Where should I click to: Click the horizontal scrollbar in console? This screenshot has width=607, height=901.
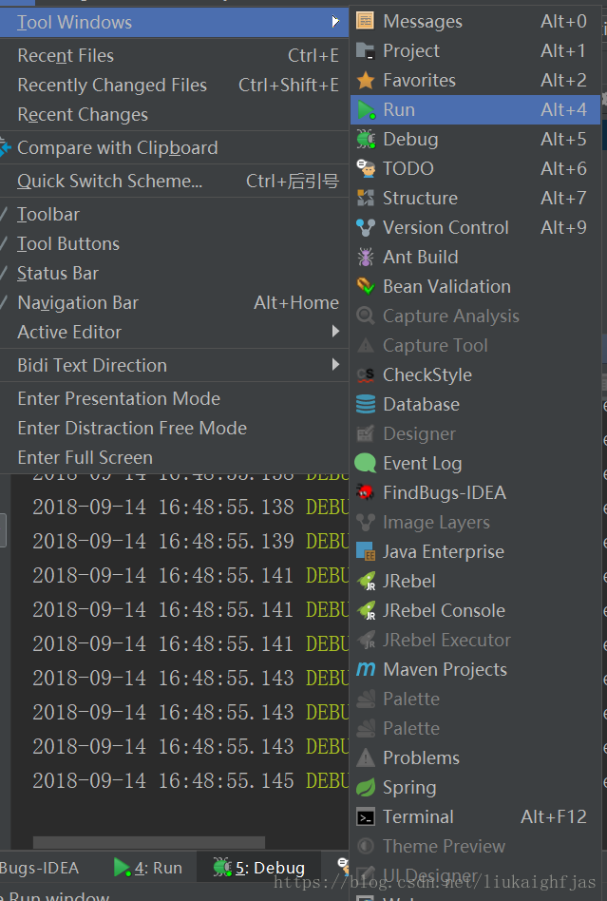(x=149, y=842)
